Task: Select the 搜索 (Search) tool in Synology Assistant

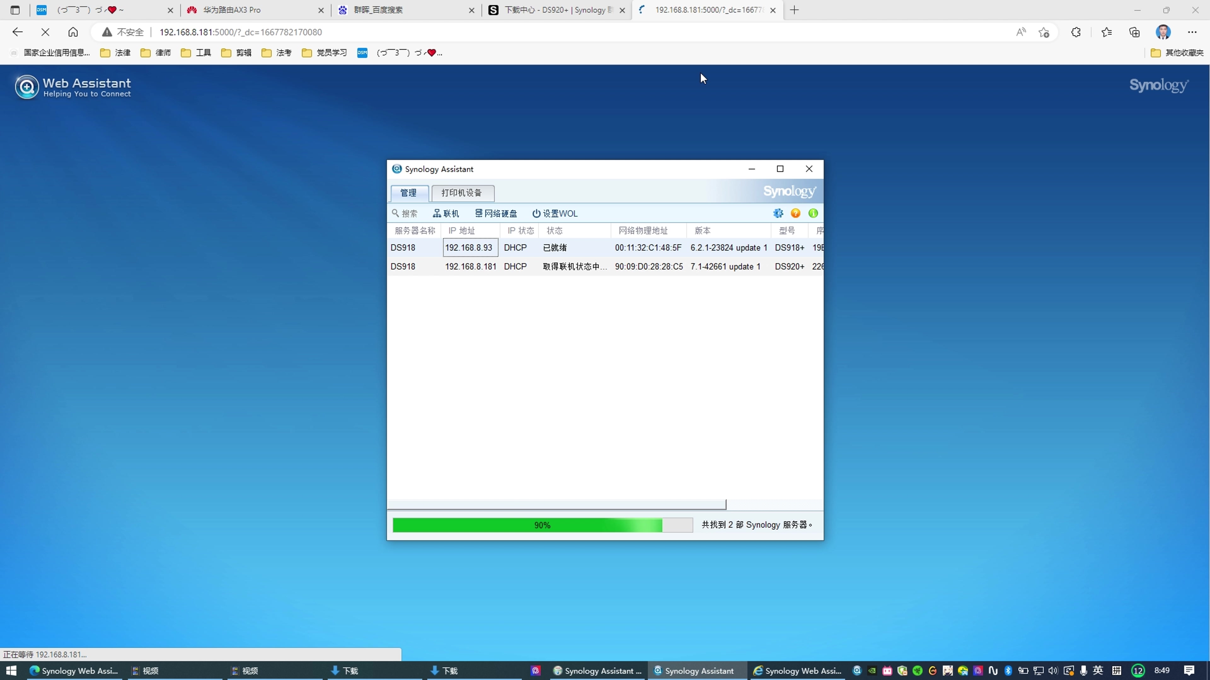Action: [405, 213]
